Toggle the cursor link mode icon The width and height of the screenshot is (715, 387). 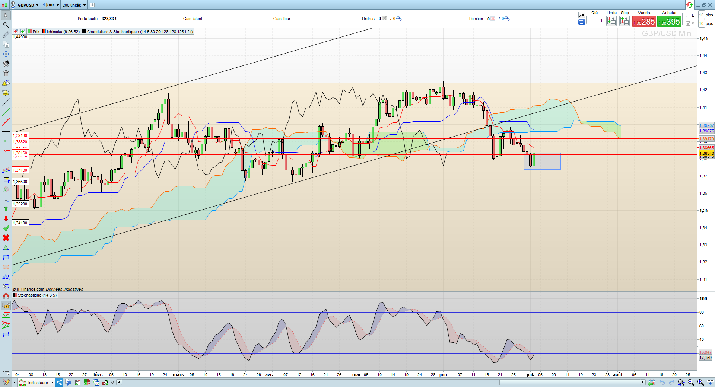[x=13, y=5]
